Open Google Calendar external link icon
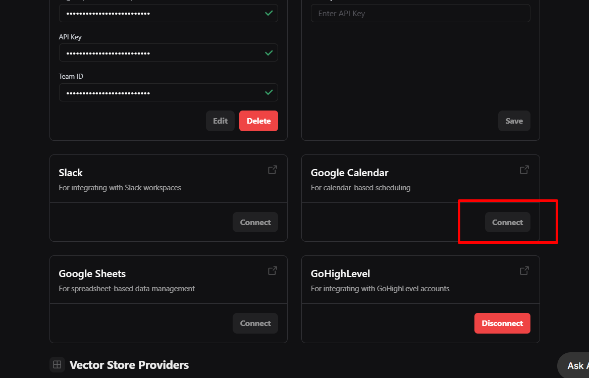Viewport: 589px width, 378px height. [x=524, y=170]
